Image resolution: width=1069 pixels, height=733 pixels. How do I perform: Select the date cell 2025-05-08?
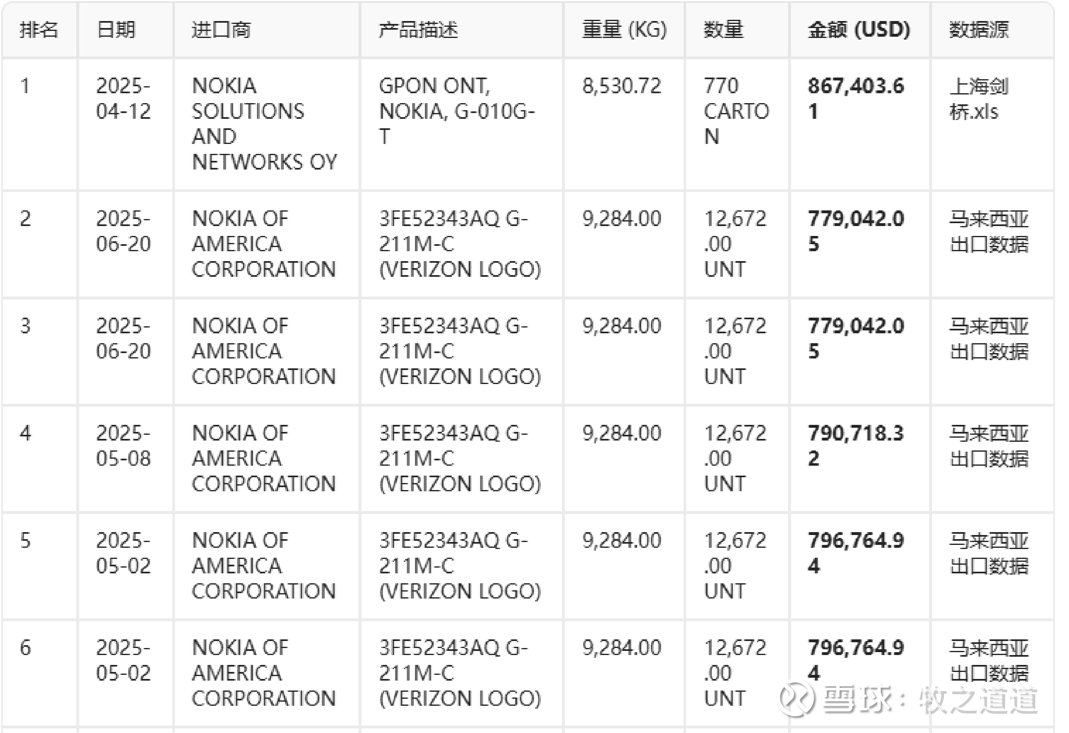coord(123,445)
